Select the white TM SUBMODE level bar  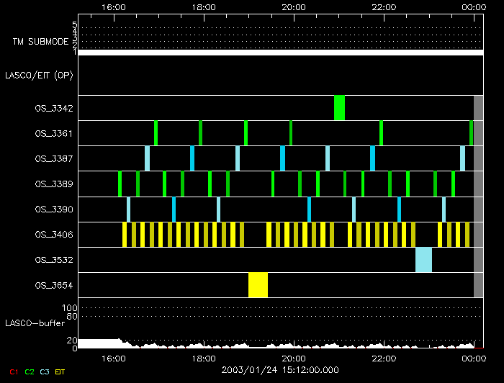[280, 53]
